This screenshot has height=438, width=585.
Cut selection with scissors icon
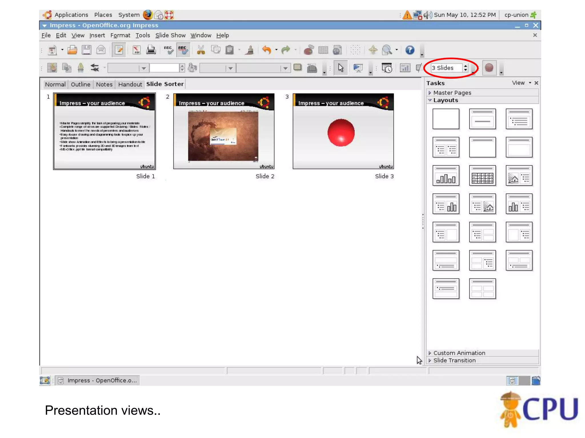201,50
